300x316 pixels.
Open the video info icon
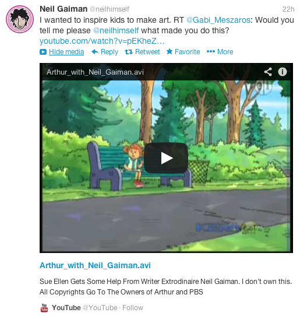pos(283,72)
